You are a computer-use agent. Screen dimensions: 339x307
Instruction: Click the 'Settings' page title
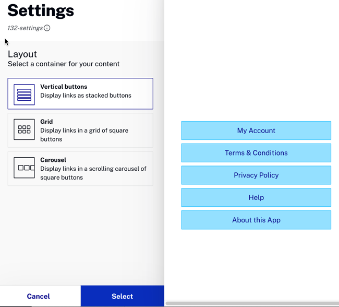[x=41, y=10]
